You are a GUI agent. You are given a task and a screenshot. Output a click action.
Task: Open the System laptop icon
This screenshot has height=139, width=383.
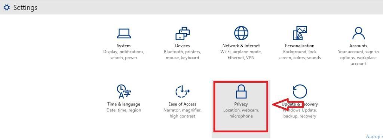[x=124, y=34]
